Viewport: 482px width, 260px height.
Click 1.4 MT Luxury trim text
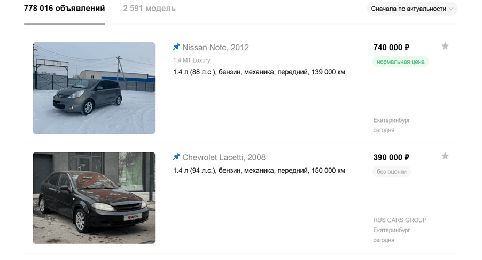click(x=191, y=60)
